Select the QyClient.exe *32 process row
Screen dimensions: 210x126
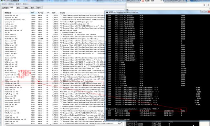coord(54,62)
